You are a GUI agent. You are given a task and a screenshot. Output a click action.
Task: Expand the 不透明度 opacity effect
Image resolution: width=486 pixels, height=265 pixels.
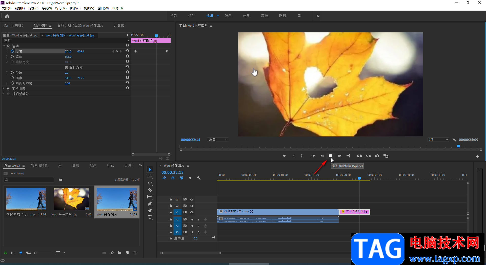point(4,89)
